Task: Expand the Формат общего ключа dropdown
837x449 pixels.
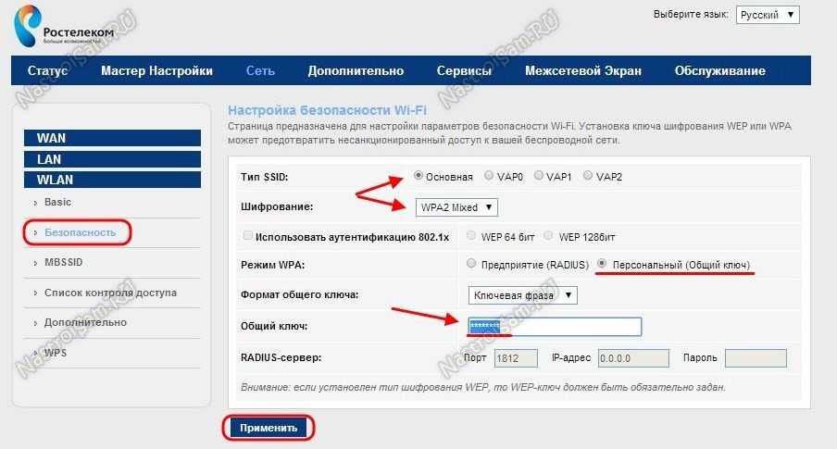Action: [x=523, y=294]
